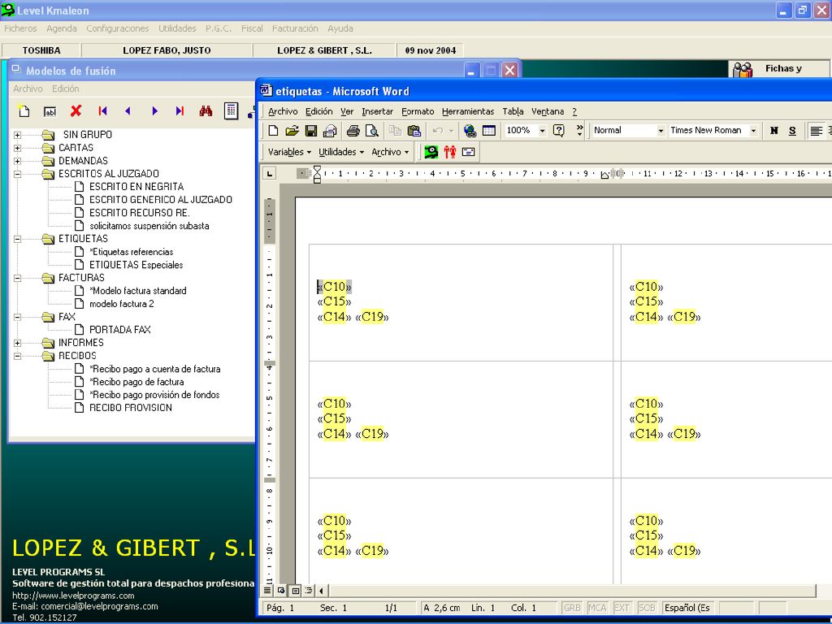The image size is (832, 624).
Task: Click the Web toolbar globe icon
Action: [470, 131]
